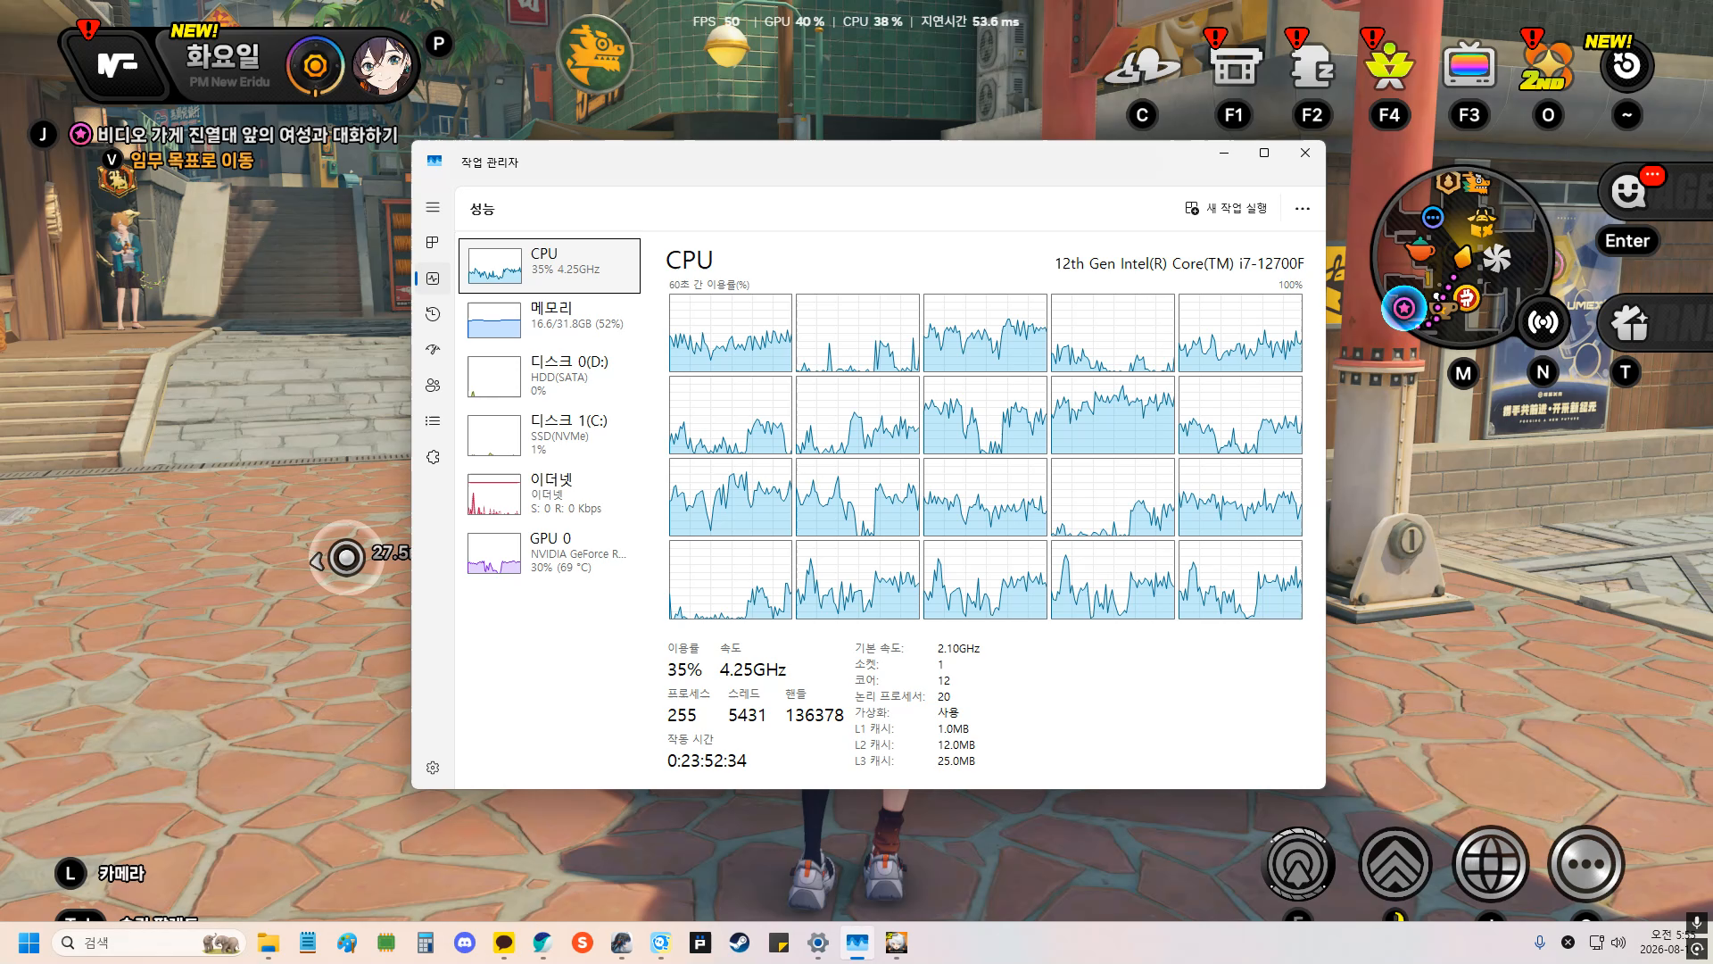Open the Processes page in Task Manager sidebar
1713x964 pixels.
433,243
